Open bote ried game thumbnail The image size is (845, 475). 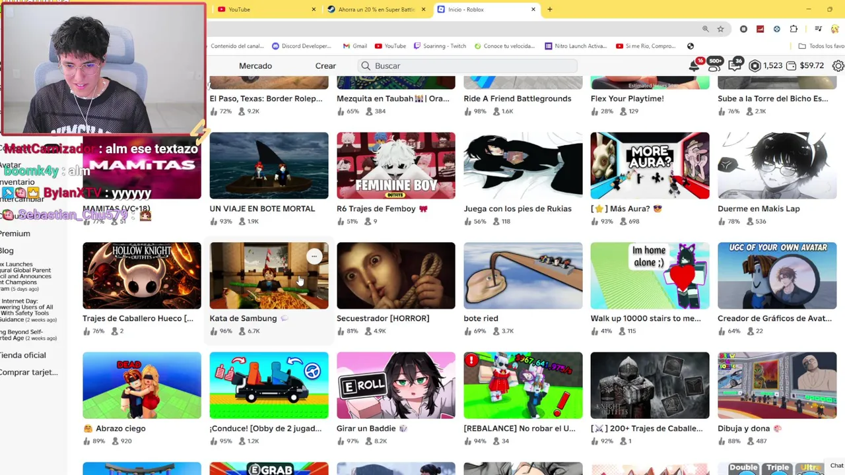coord(523,276)
